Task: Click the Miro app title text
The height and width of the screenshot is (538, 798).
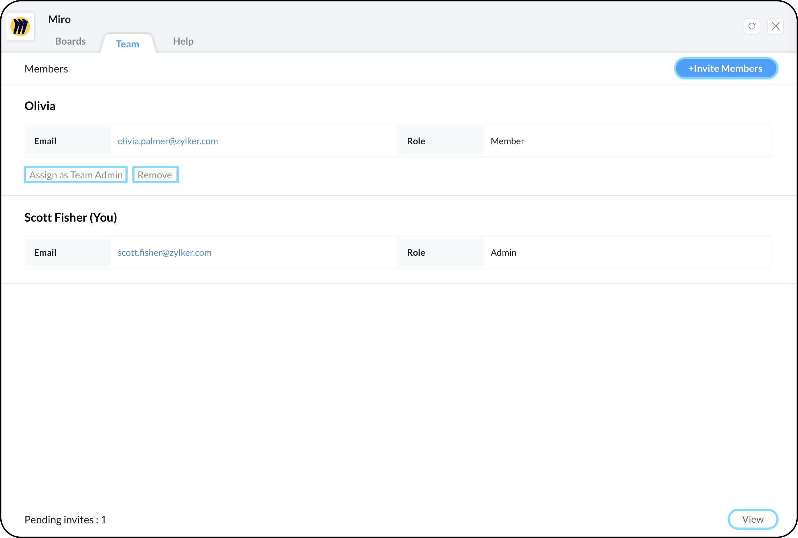Action: (x=59, y=20)
